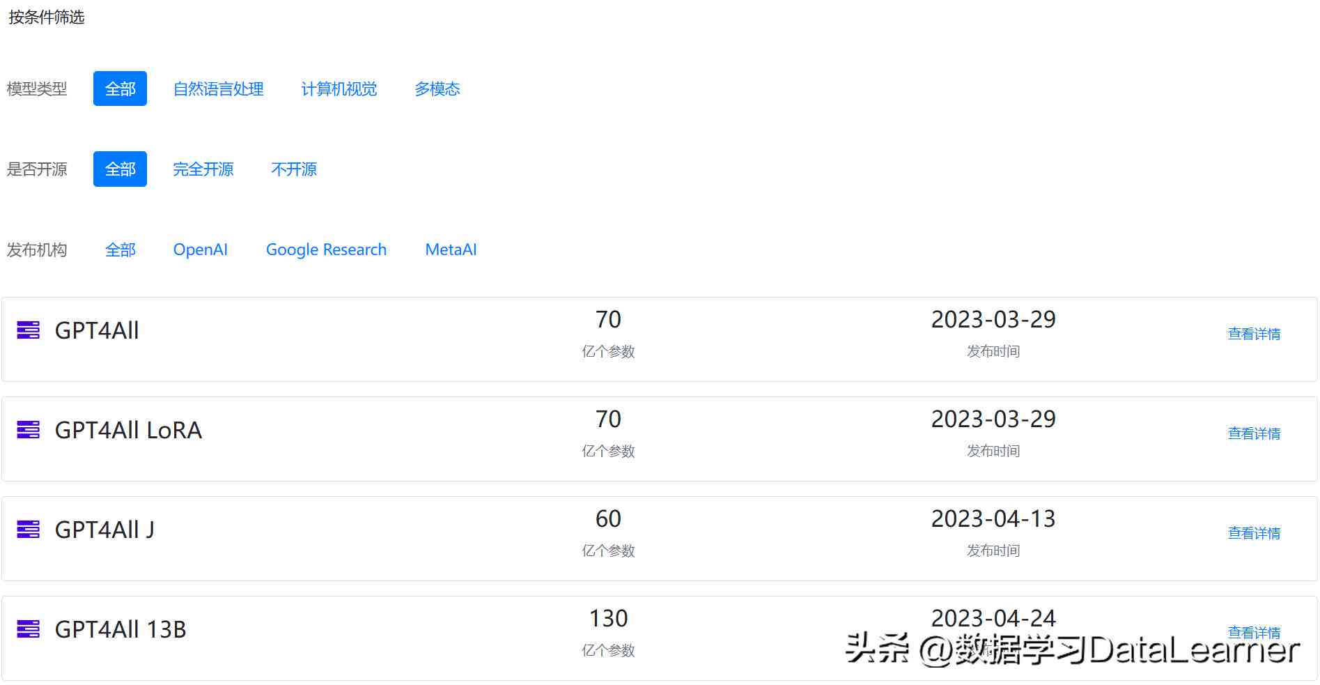Viewport: 1320px width, 685px height.
Task: Filter by Google Research publisher
Action: pos(326,249)
